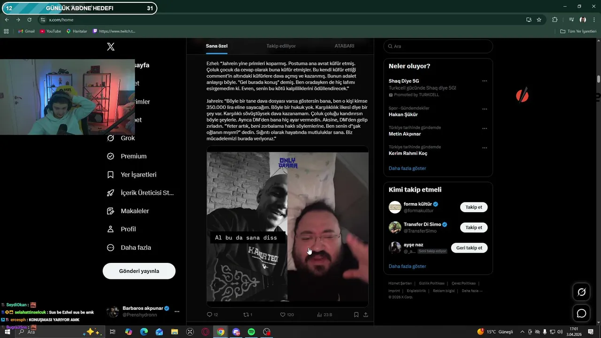Click the Ara search field on X
Image resolution: width=601 pixels, height=338 pixels.
438,46
